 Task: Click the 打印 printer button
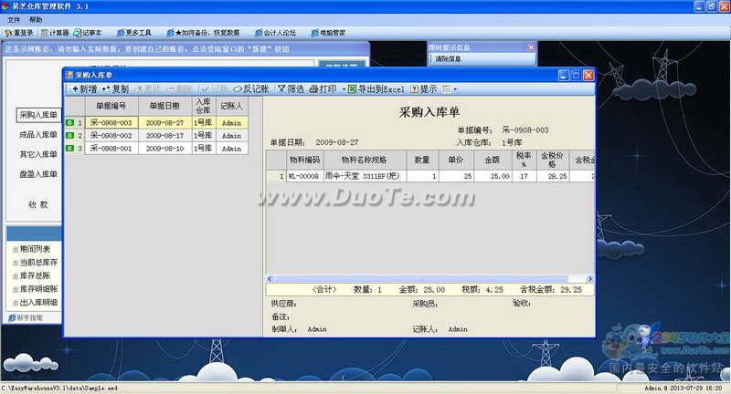coord(323,88)
